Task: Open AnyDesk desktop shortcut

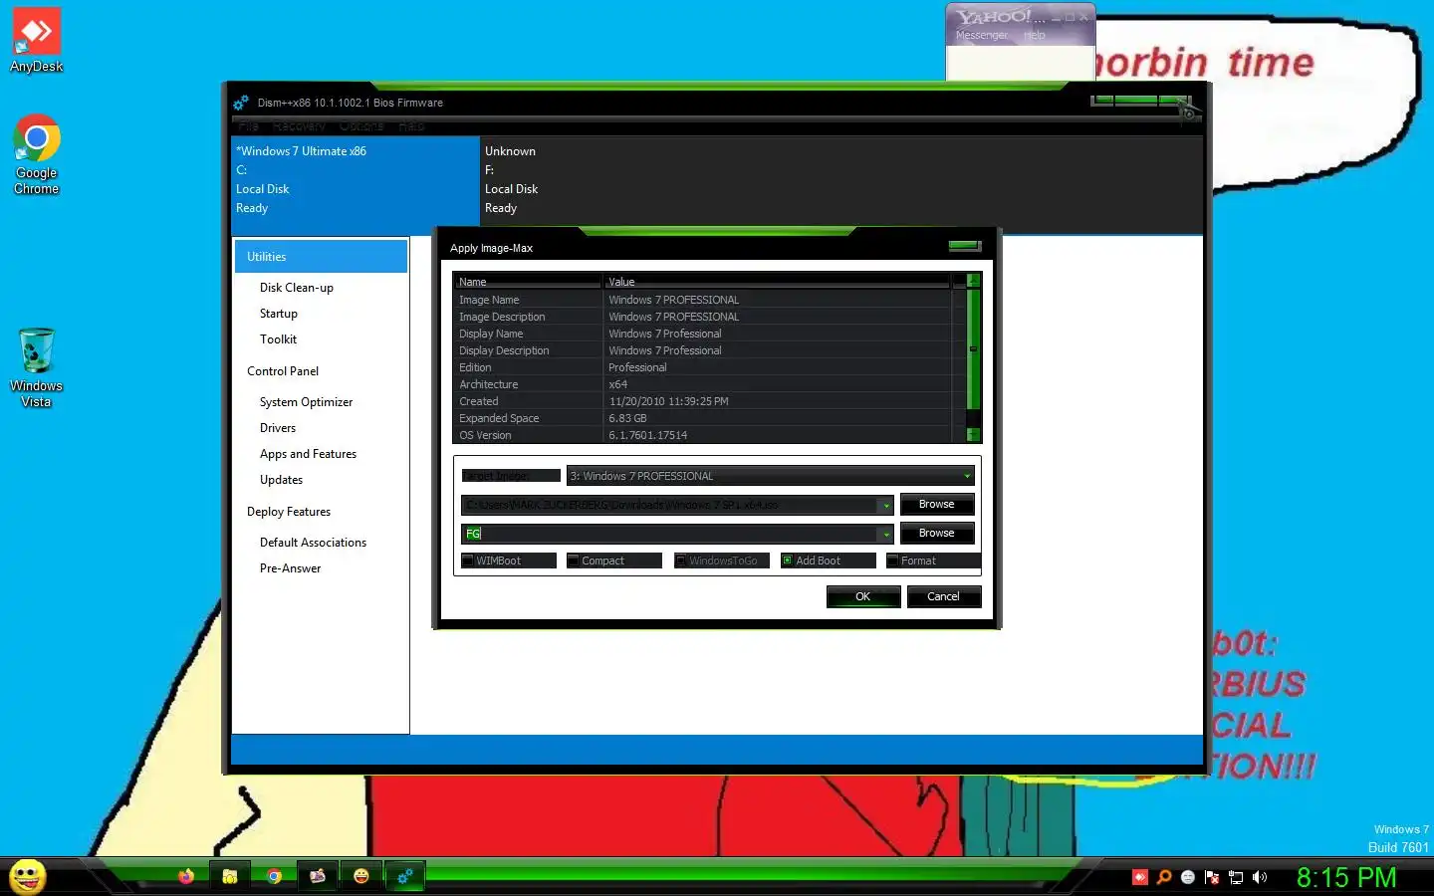Action: (37, 40)
